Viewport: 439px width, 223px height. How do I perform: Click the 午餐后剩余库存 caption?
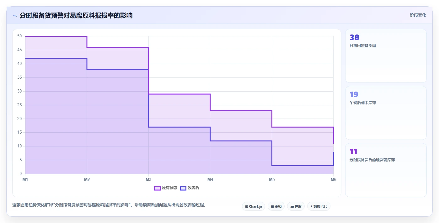(363, 103)
